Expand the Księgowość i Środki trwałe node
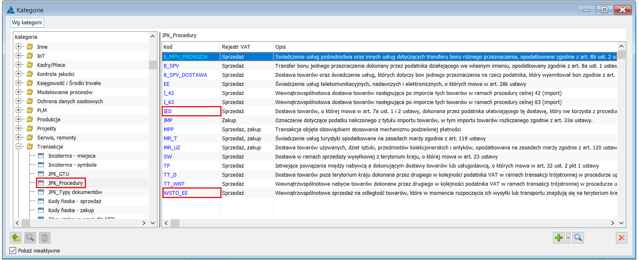639x260 pixels. (18, 83)
